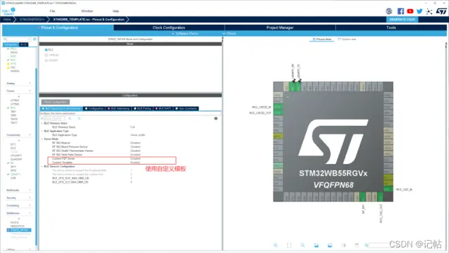Collapse the Timers category
Viewport: 449px width, 253px height.
point(18,90)
